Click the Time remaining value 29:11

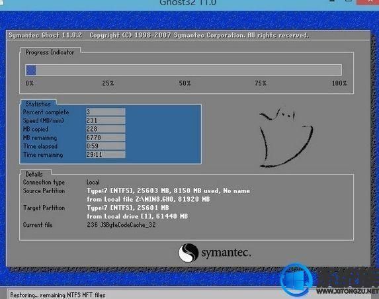[106, 154]
